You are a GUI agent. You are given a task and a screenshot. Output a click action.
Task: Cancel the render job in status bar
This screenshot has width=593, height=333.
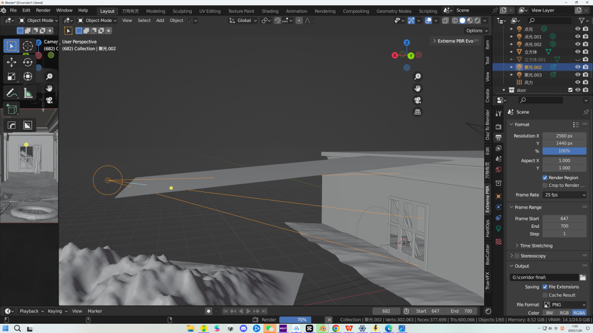(x=330, y=320)
